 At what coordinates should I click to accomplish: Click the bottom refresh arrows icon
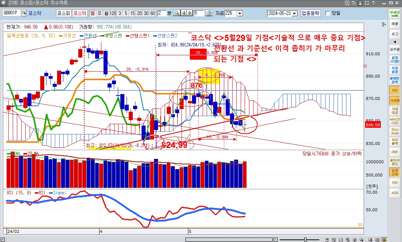347,240
